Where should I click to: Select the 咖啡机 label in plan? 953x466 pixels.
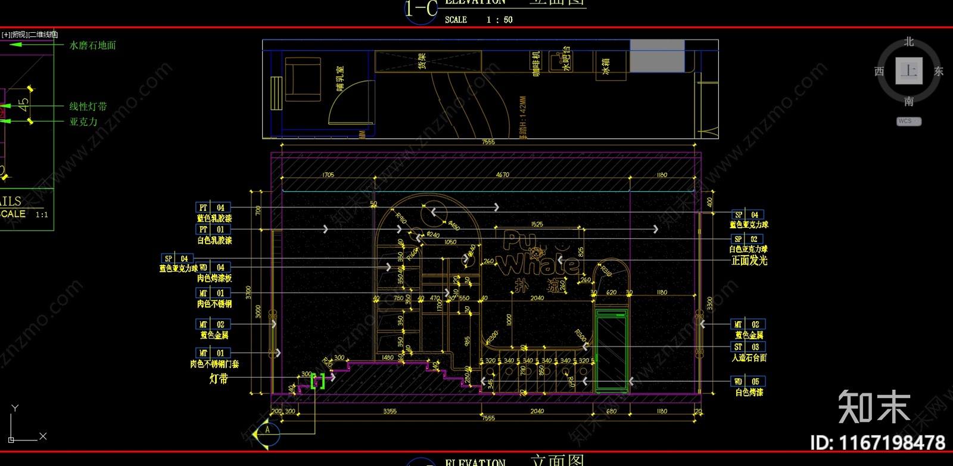click(535, 64)
